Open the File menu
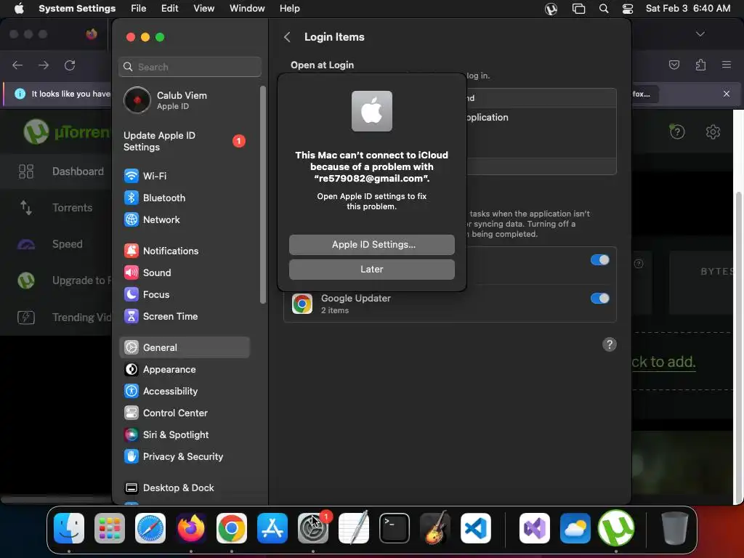744x558 pixels. pyautogui.click(x=139, y=9)
